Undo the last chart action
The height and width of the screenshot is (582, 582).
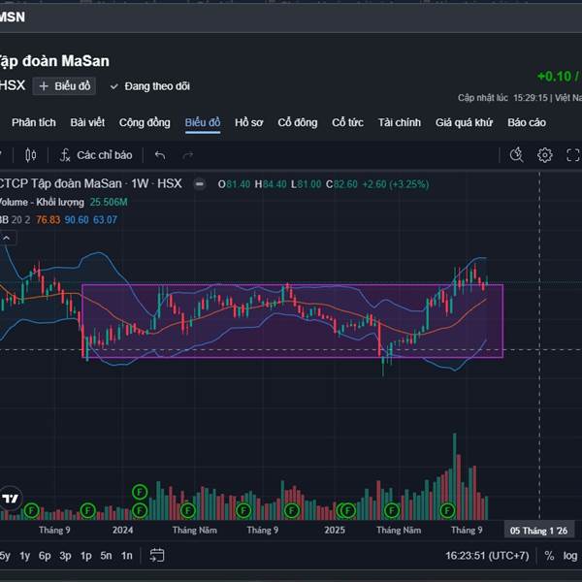[160, 155]
